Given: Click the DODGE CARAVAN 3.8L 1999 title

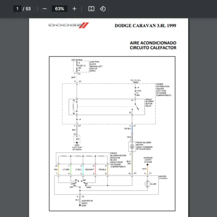Looking at the screenshot, I should [145, 26].
